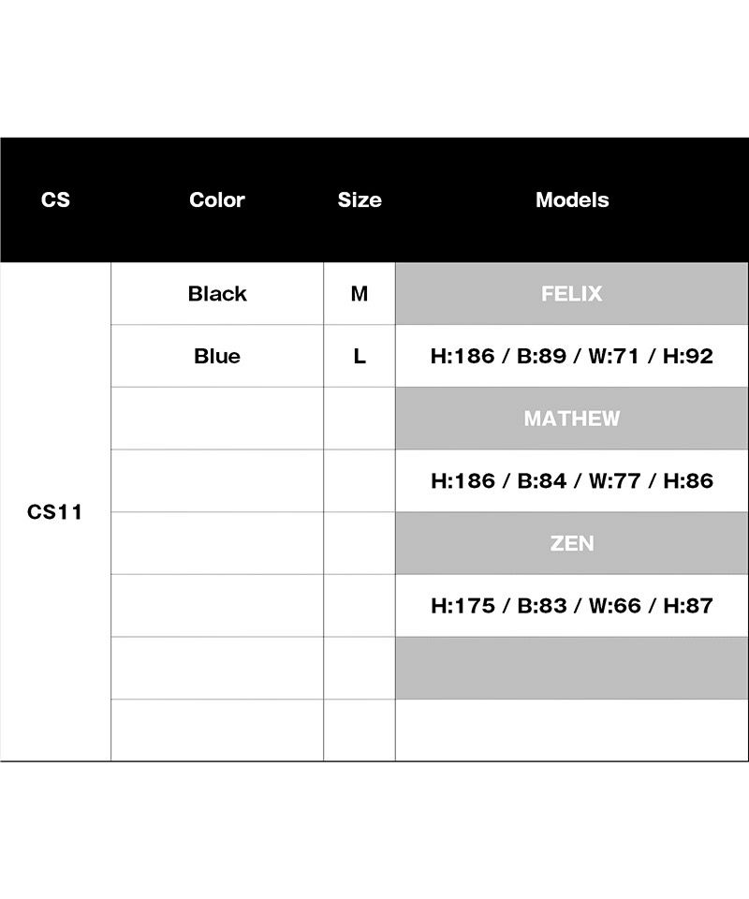
Task: Click the CS11 row label cell
Action: click(55, 512)
